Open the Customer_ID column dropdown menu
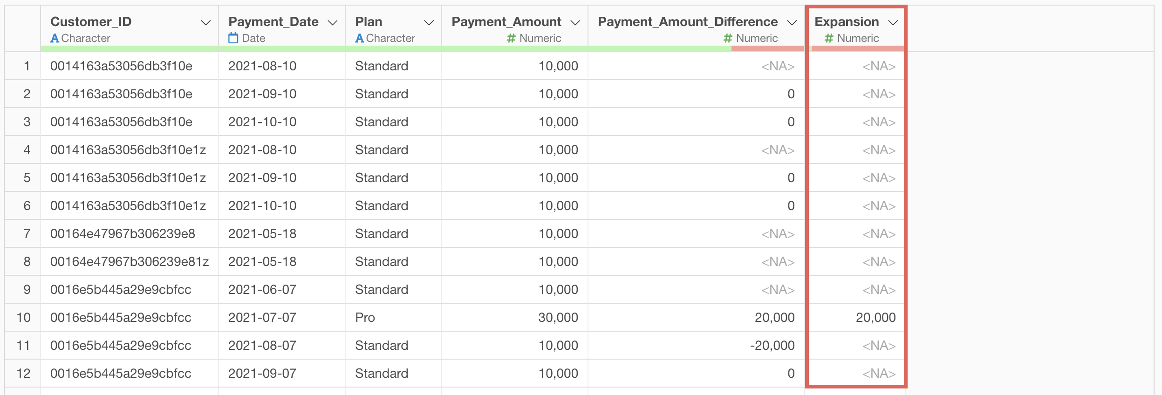This screenshot has height=395, width=1162. [x=205, y=22]
